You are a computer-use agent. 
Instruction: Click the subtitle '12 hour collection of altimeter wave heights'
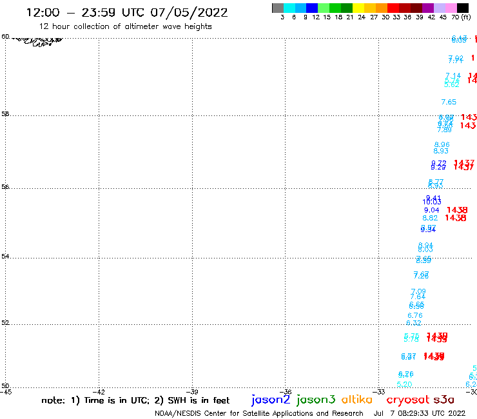125,26
